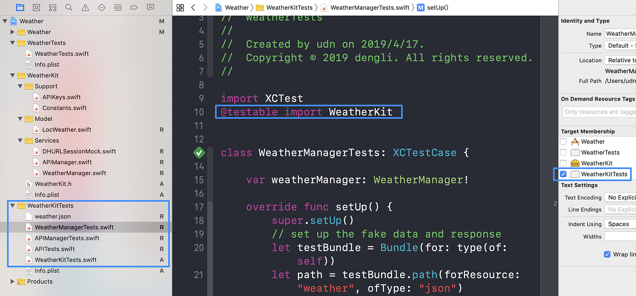Open the Test navigator diamond icon

pyautogui.click(x=101, y=7)
